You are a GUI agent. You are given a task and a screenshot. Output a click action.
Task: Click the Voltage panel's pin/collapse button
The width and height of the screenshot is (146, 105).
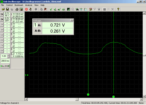[72, 20]
